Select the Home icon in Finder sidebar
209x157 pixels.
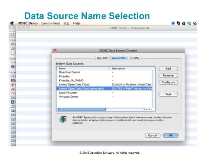[x=13, y=85]
